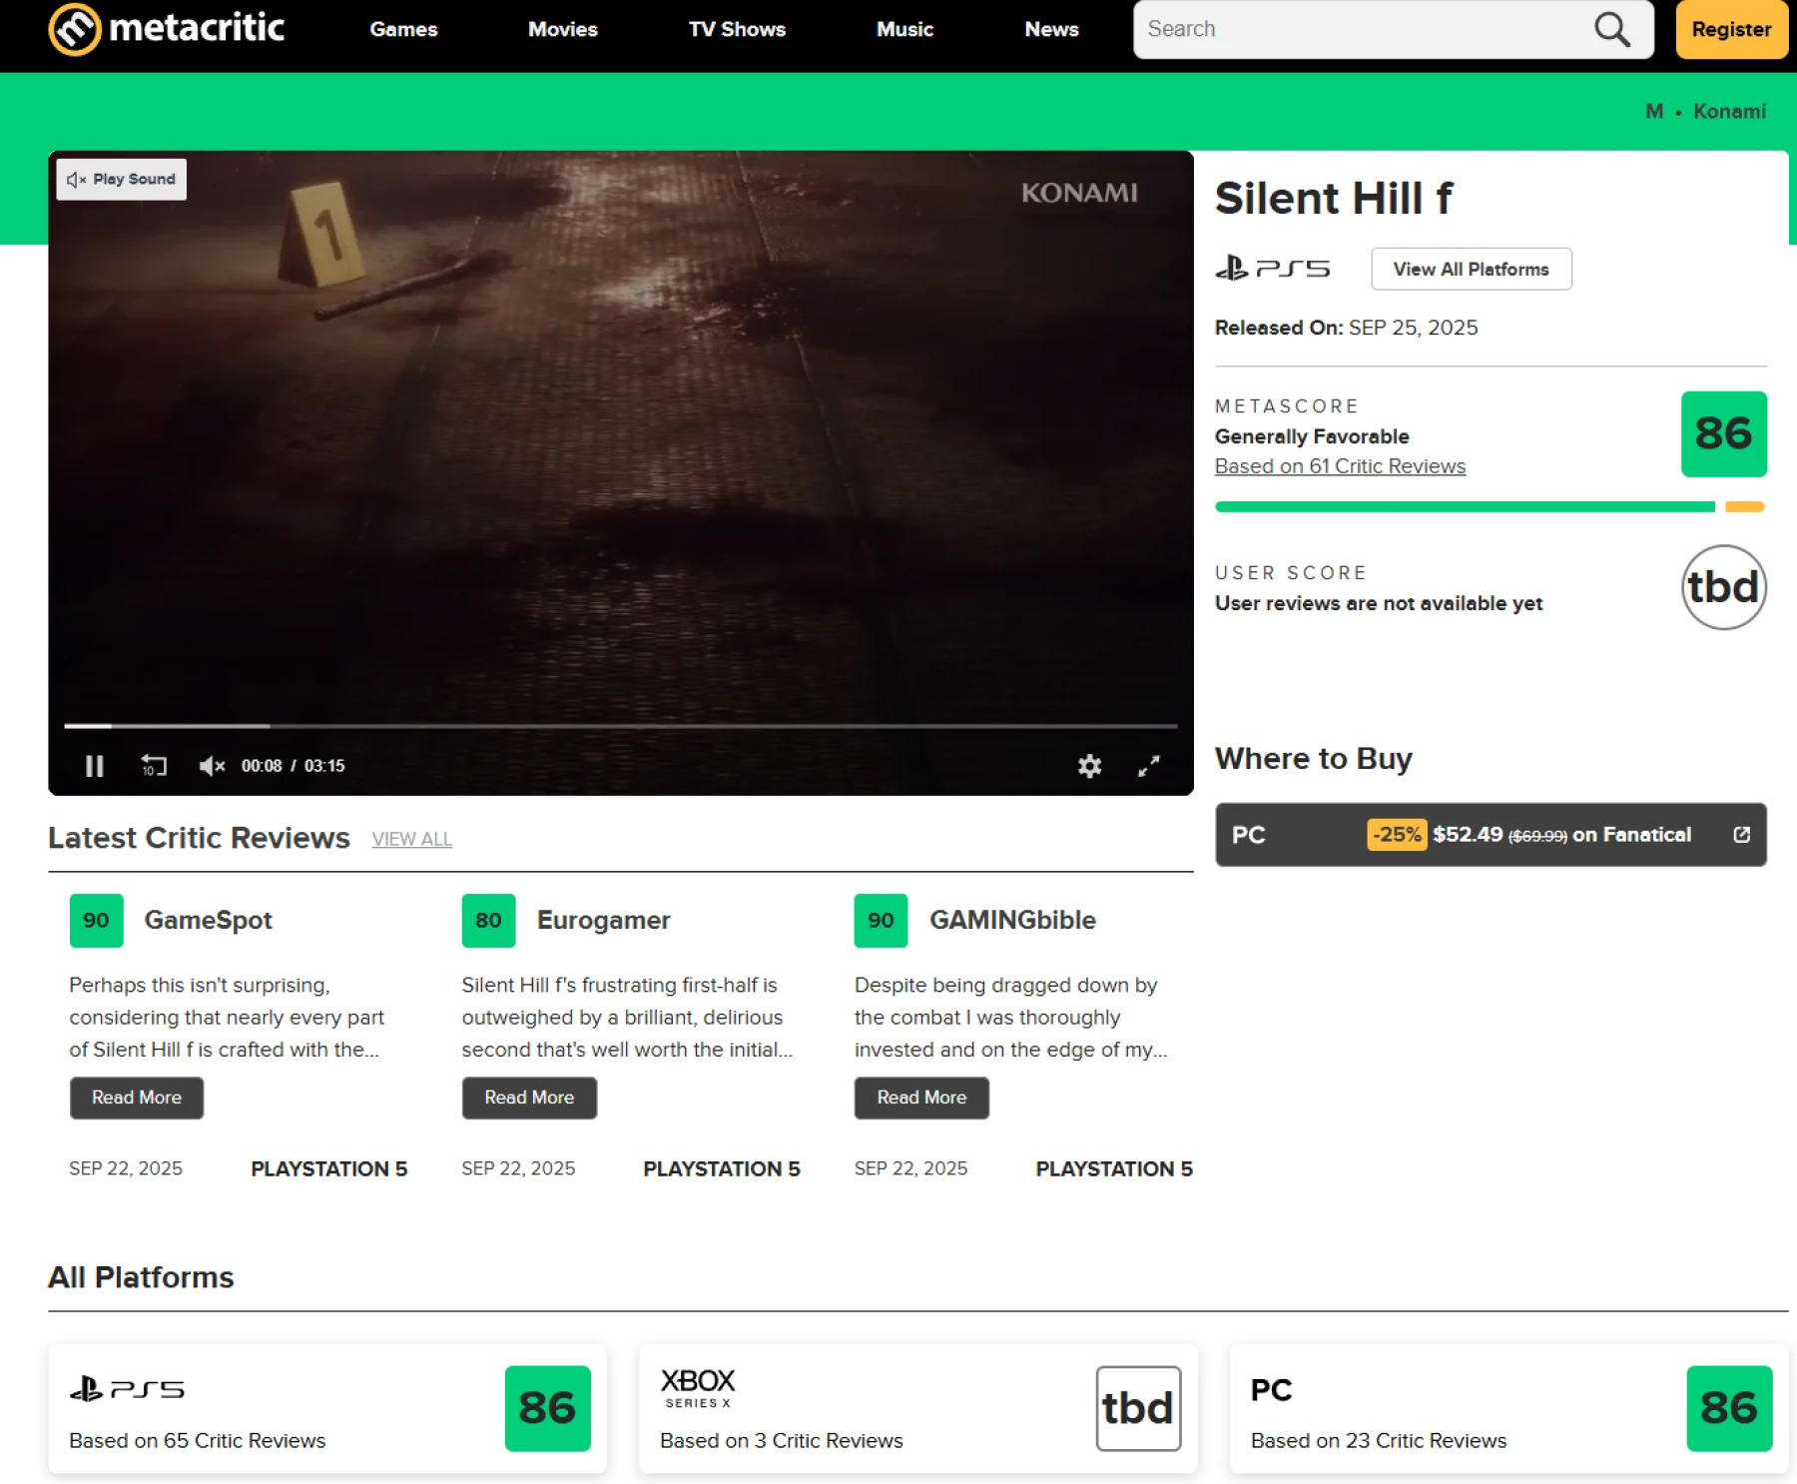The height and width of the screenshot is (1484, 1797).
Task: Click the external link icon on Fanatical offer
Action: click(x=1741, y=835)
